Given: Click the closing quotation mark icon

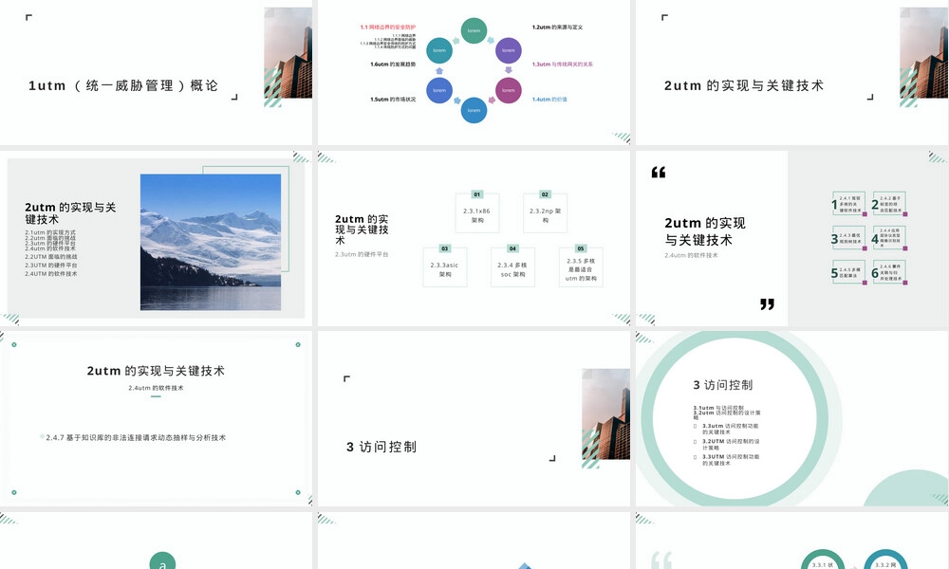Looking at the screenshot, I should coord(768,304).
